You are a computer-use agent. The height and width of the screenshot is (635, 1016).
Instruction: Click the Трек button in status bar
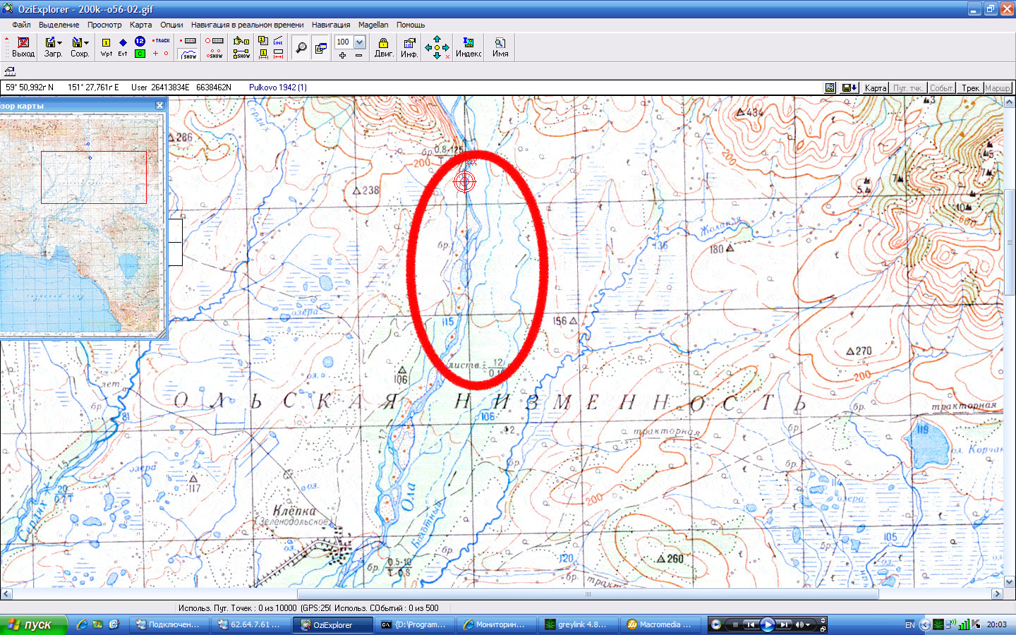(x=970, y=88)
